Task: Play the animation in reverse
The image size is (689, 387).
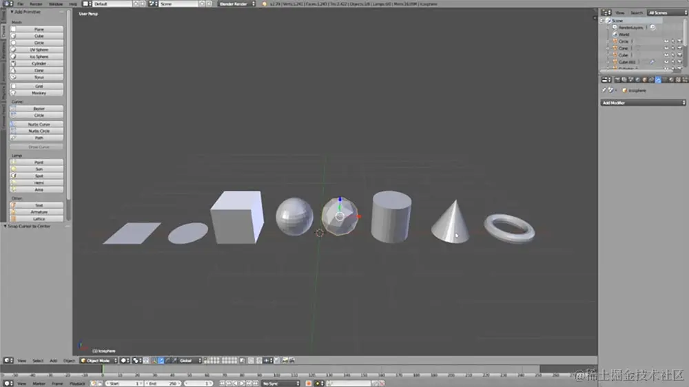Action: (236, 384)
